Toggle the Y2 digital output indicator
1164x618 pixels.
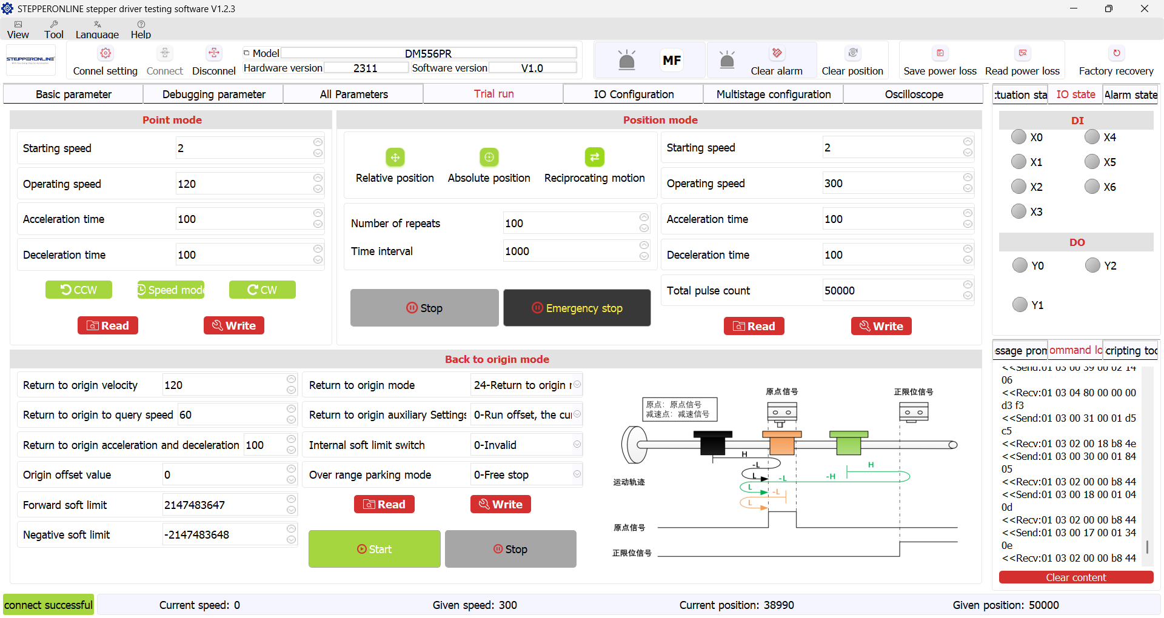[1092, 265]
